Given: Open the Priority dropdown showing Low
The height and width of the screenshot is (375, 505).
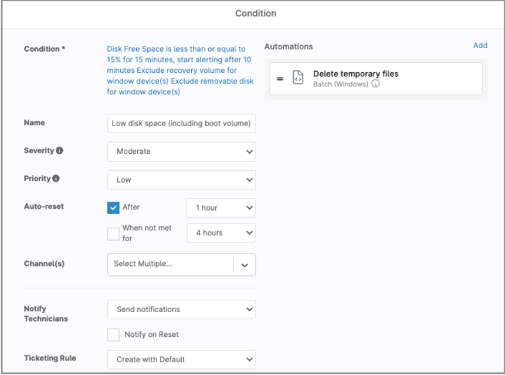Looking at the screenshot, I should [181, 180].
